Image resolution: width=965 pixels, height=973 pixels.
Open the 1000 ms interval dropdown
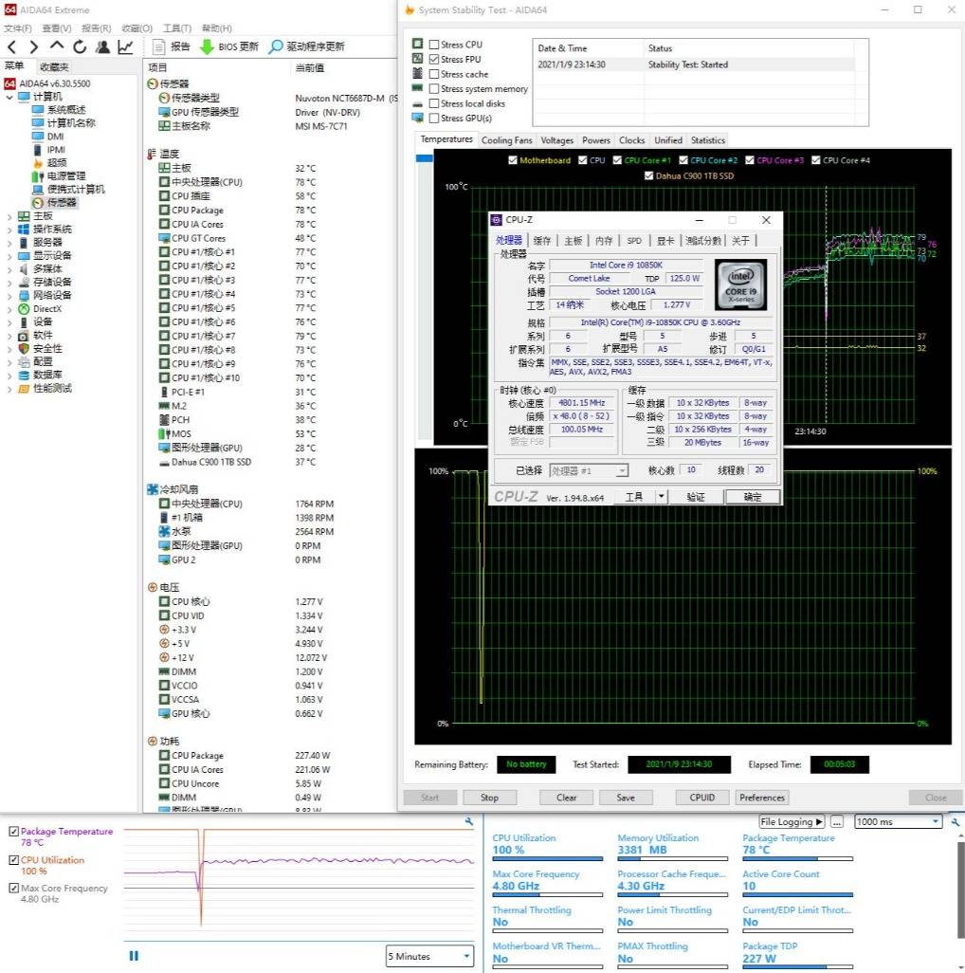[898, 821]
